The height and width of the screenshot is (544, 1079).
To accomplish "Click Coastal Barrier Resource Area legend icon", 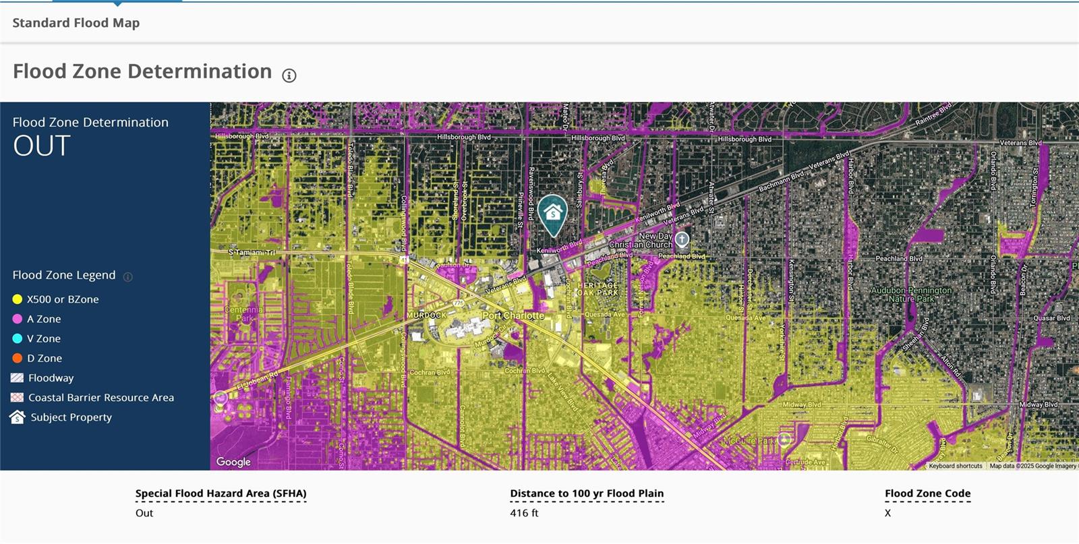I will [18, 398].
